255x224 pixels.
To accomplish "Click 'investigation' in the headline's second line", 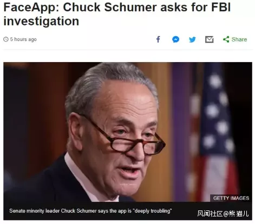I will (x=41, y=22).
